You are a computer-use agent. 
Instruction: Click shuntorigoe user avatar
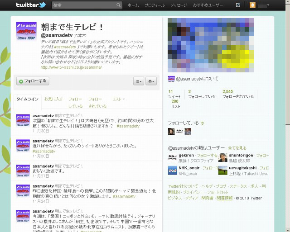pos(222,157)
